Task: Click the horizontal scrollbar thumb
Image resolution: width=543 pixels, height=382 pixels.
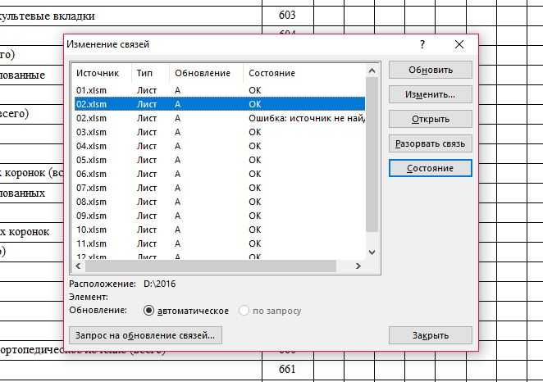Action: click(211, 266)
